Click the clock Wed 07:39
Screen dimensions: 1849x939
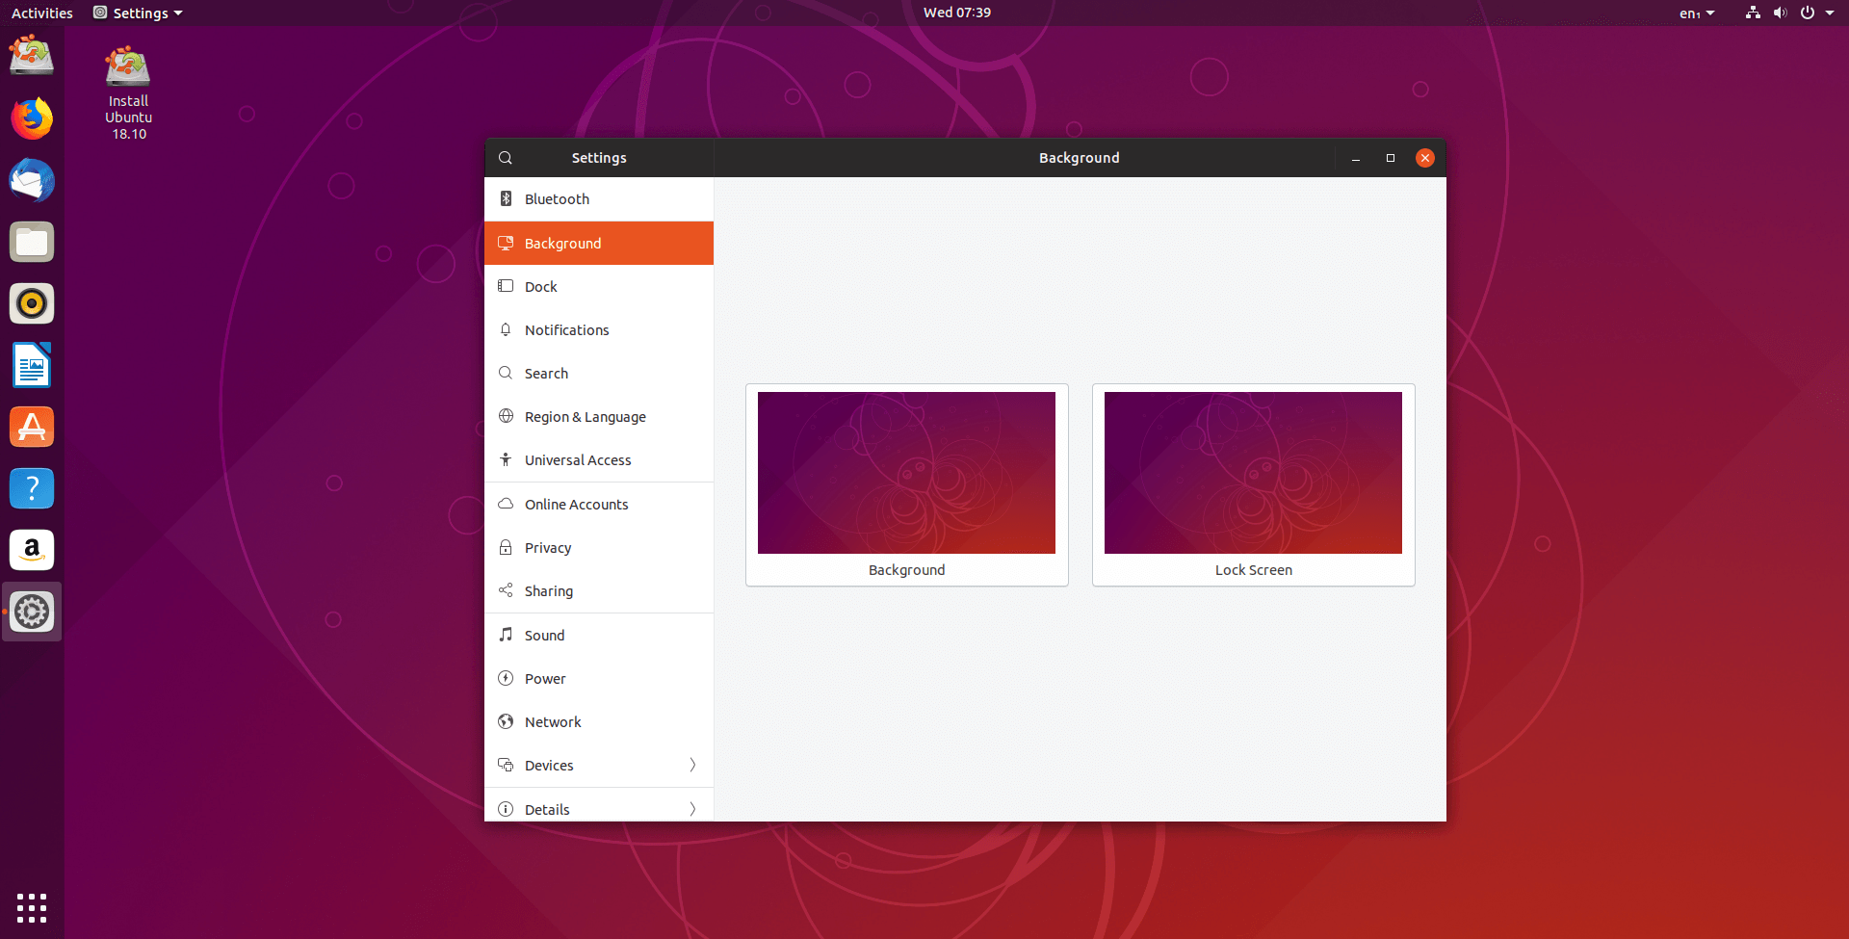tap(956, 13)
